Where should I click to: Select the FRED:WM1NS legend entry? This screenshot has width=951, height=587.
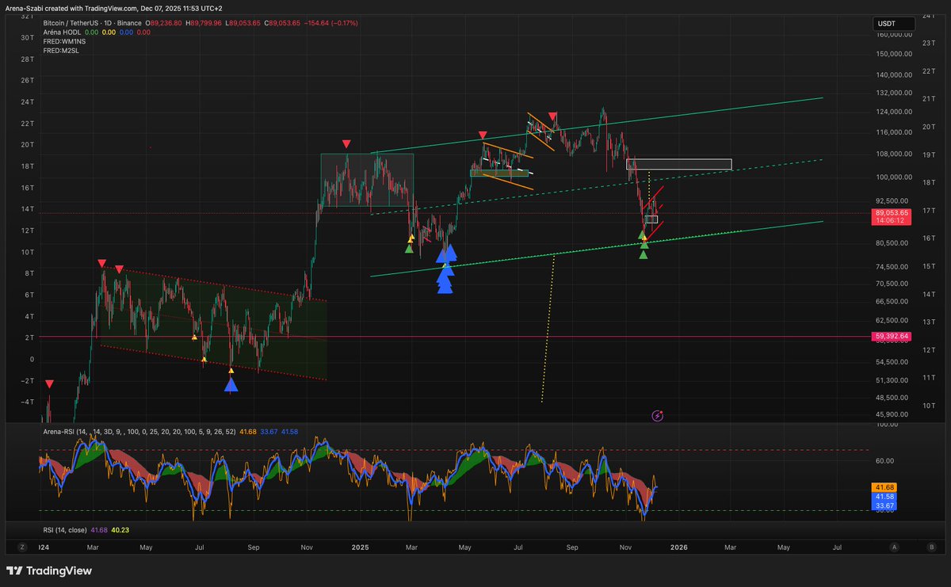coord(63,41)
